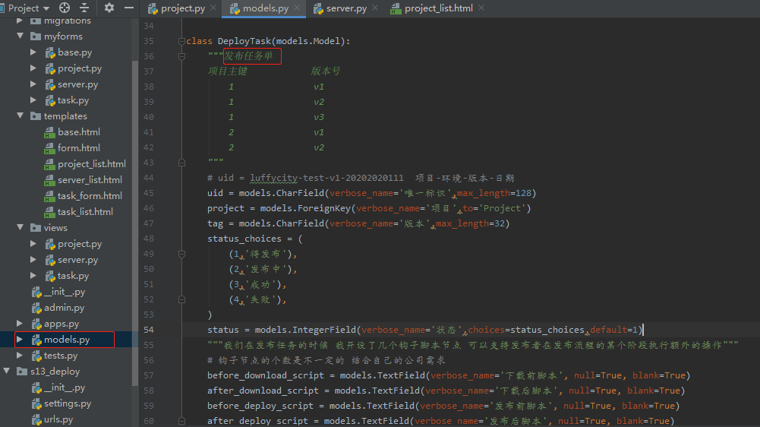Expand the migrations folder arrow
Viewport: 760px width, 427px height.
(x=20, y=21)
